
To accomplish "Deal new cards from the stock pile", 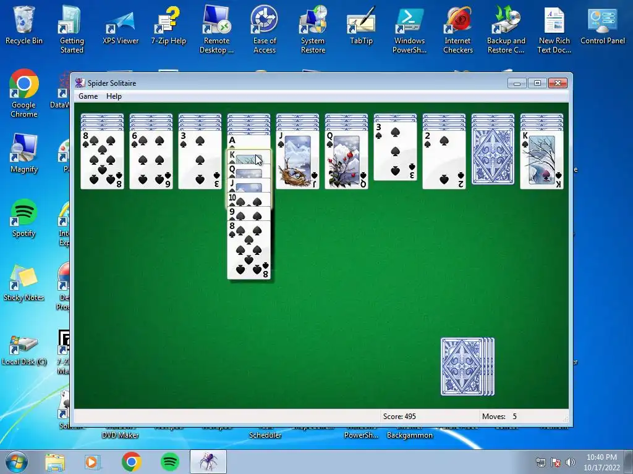I will (x=467, y=367).
